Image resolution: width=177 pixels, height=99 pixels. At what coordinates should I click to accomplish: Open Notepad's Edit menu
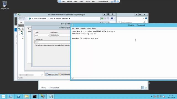[x=77, y=29]
